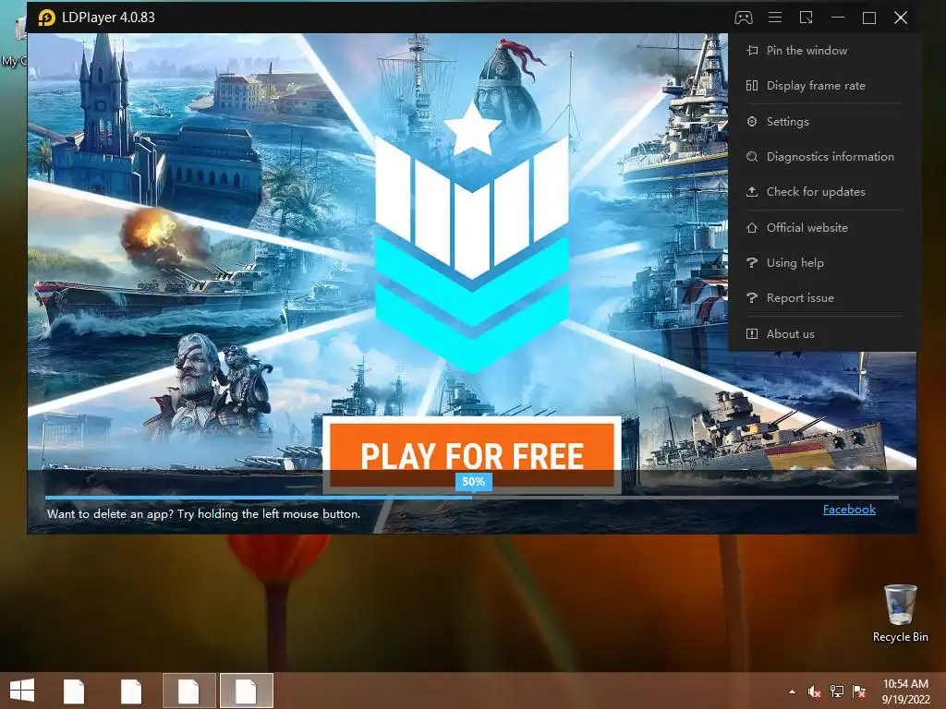Viewport: 946px width, 709px height.
Task: Click the PLAY FOR FREE banner button
Action: tap(472, 454)
